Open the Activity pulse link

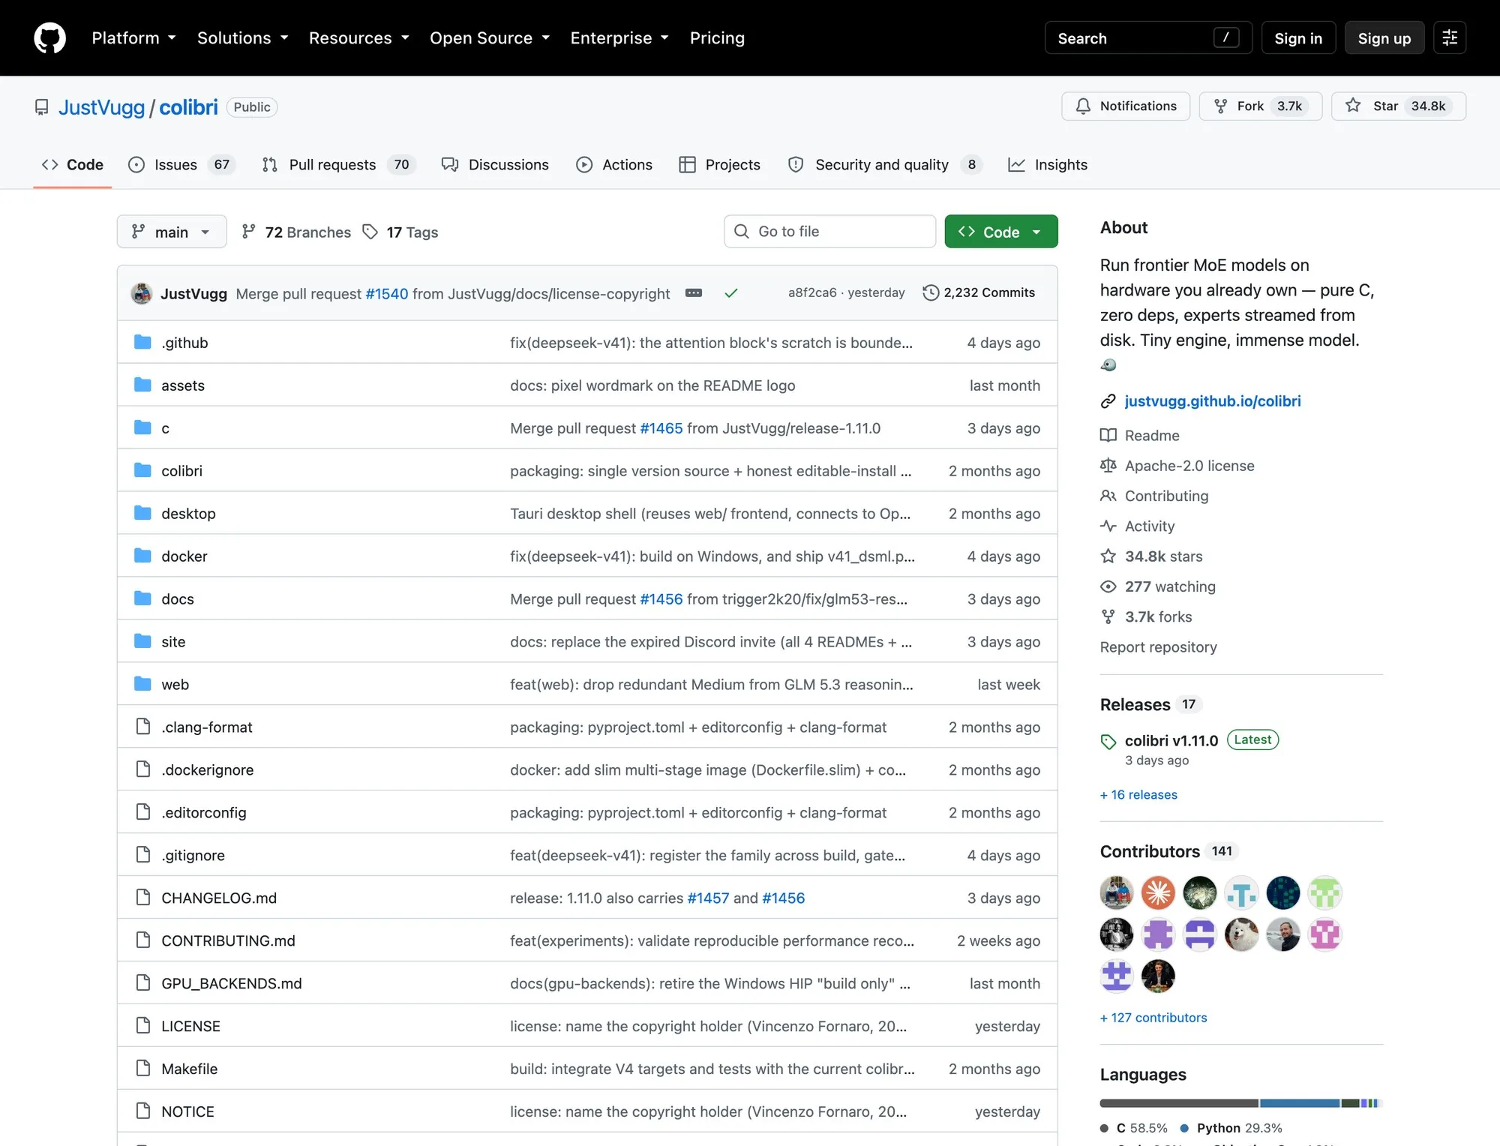[x=1138, y=526]
